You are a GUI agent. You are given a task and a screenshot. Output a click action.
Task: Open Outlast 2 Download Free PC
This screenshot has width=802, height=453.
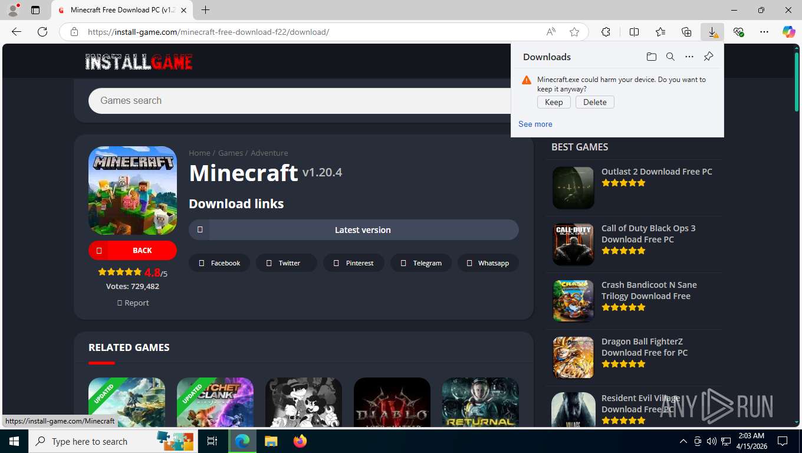657,172
